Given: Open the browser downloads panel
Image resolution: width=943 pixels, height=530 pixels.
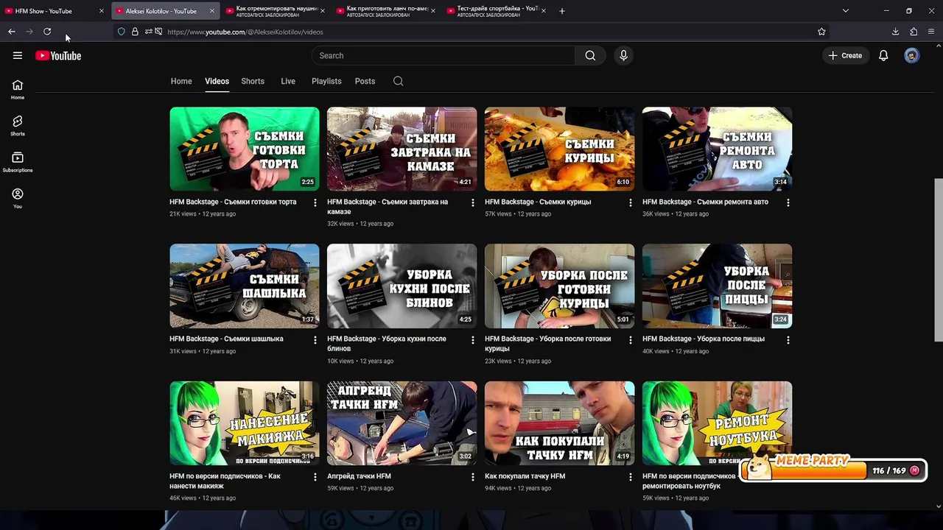Looking at the screenshot, I should pyautogui.click(x=895, y=32).
